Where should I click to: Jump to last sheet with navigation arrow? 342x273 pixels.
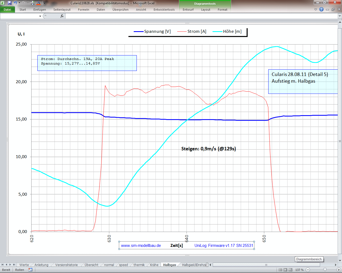pyautogui.click(x=14, y=265)
